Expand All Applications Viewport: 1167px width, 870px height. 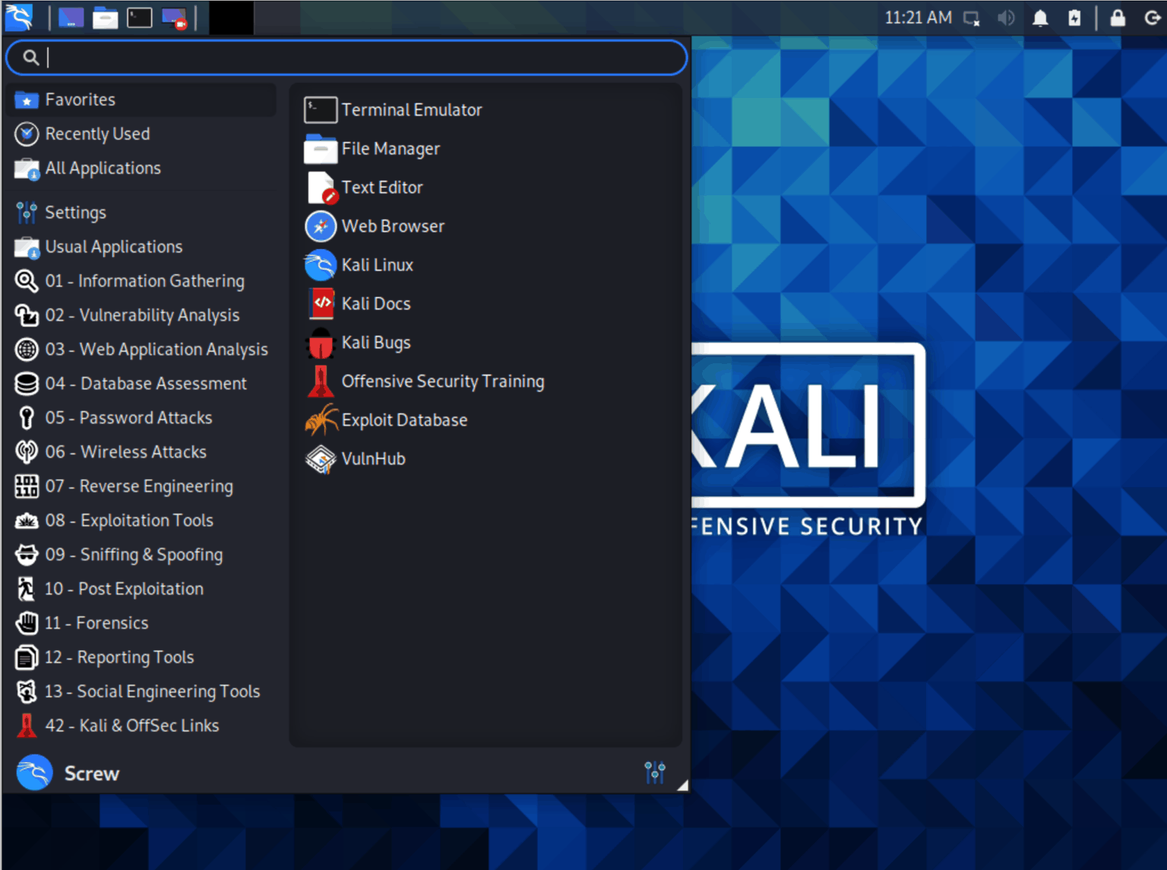pyautogui.click(x=103, y=168)
